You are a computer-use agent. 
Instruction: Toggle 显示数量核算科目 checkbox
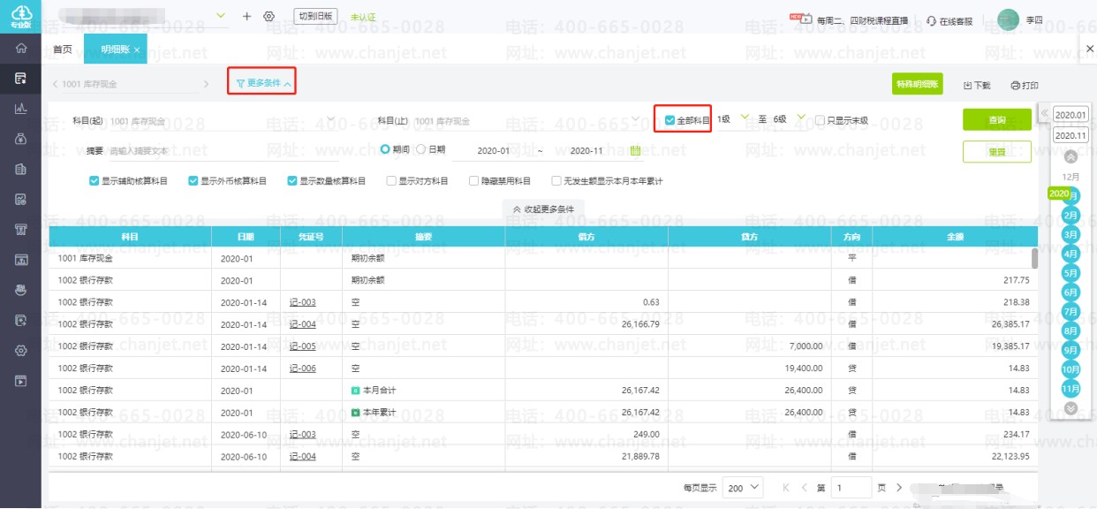(291, 181)
